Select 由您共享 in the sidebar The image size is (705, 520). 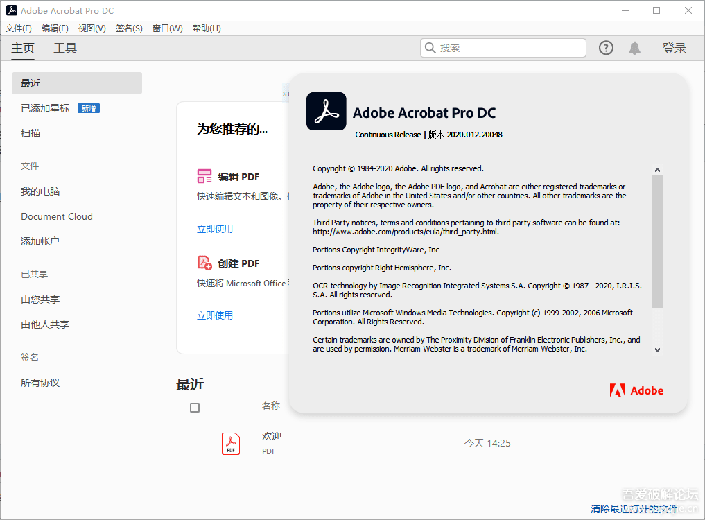[x=40, y=300]
